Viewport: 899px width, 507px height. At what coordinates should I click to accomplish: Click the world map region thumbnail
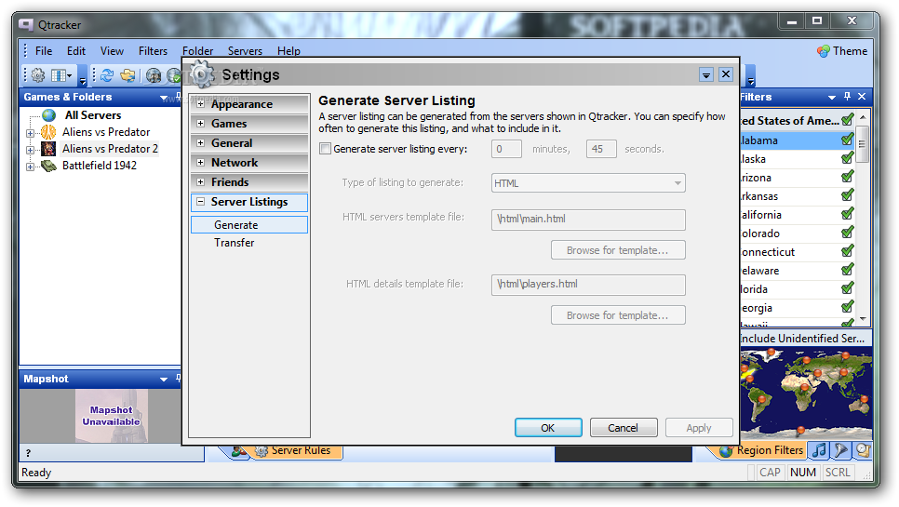point(806,393)
